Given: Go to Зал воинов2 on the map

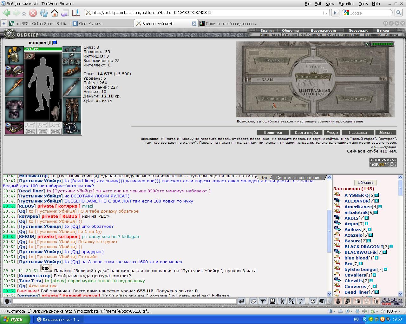Looking at the screenshot, I should pyautogui.click(x=354, y=98).
